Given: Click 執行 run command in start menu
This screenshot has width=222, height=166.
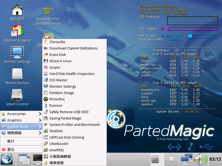Looking at the screenshot, I should pos(21,141).
